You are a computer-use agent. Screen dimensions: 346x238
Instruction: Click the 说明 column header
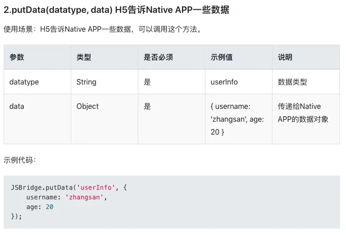(285, 57)
